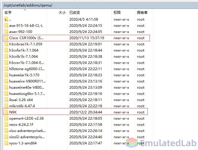Click the /opt/unetlab/addons/qemu/ path bar
Image resolution: width=198 pixels, height=150 pixels.
(x=100, y=5)
